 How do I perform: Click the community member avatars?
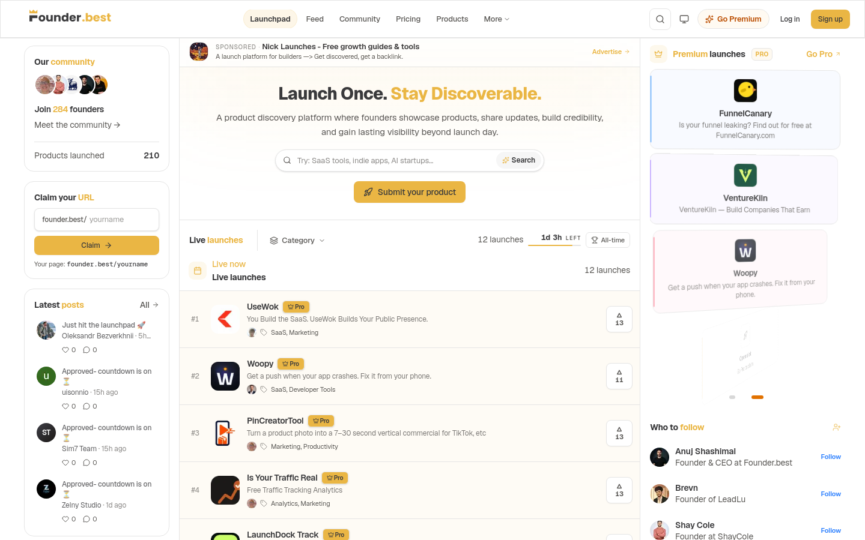[x=71, y=85]
